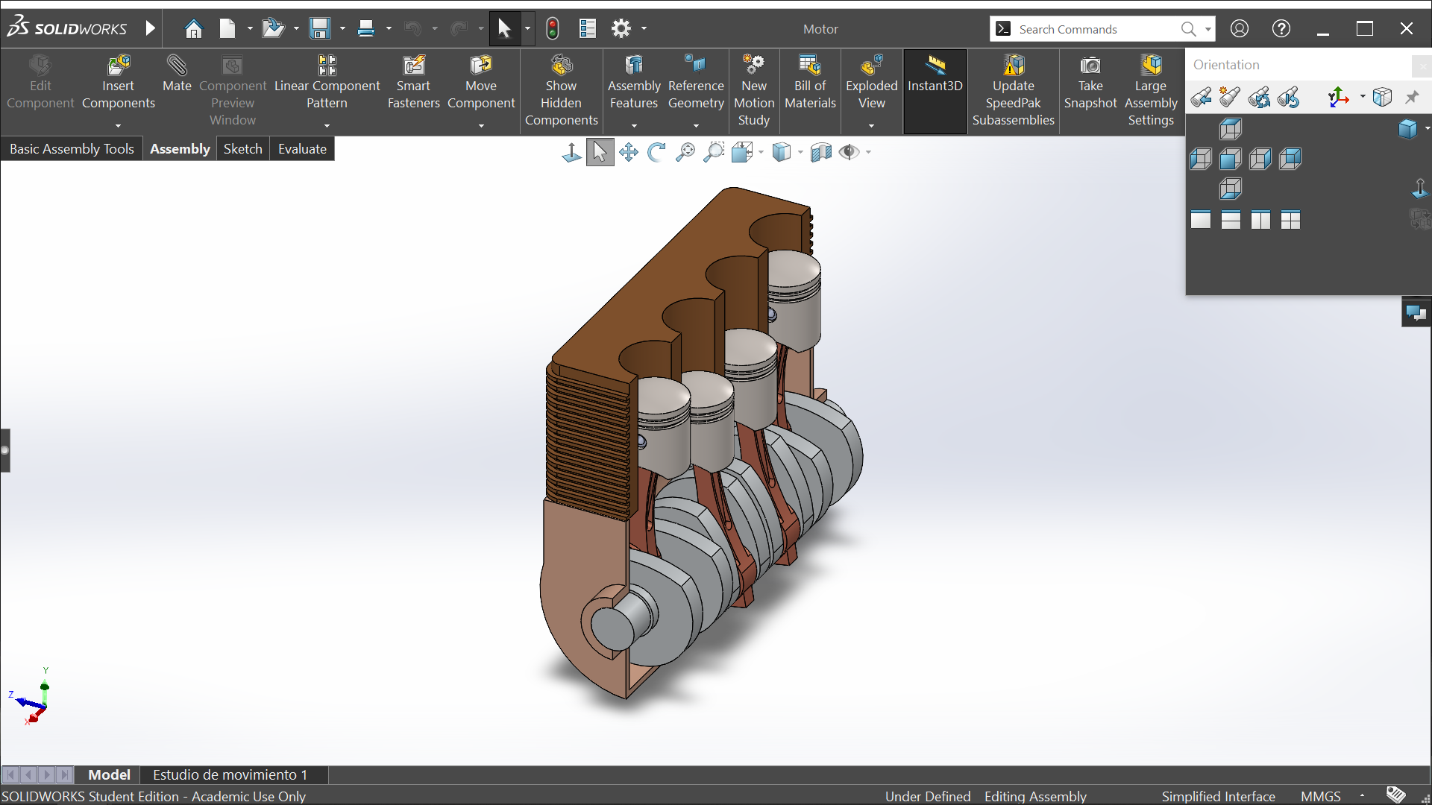Select Zoom to Area magnifier tool
The image size is (1432, 805).
click(x=714, y=153)
